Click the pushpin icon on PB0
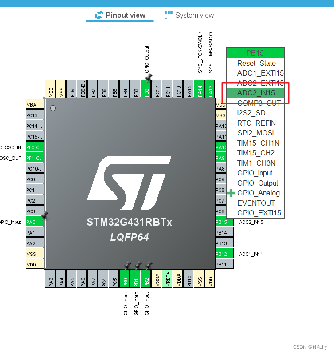 128,266
